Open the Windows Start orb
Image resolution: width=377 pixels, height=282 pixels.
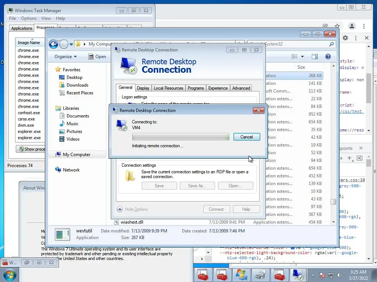(x=10, y=275)
